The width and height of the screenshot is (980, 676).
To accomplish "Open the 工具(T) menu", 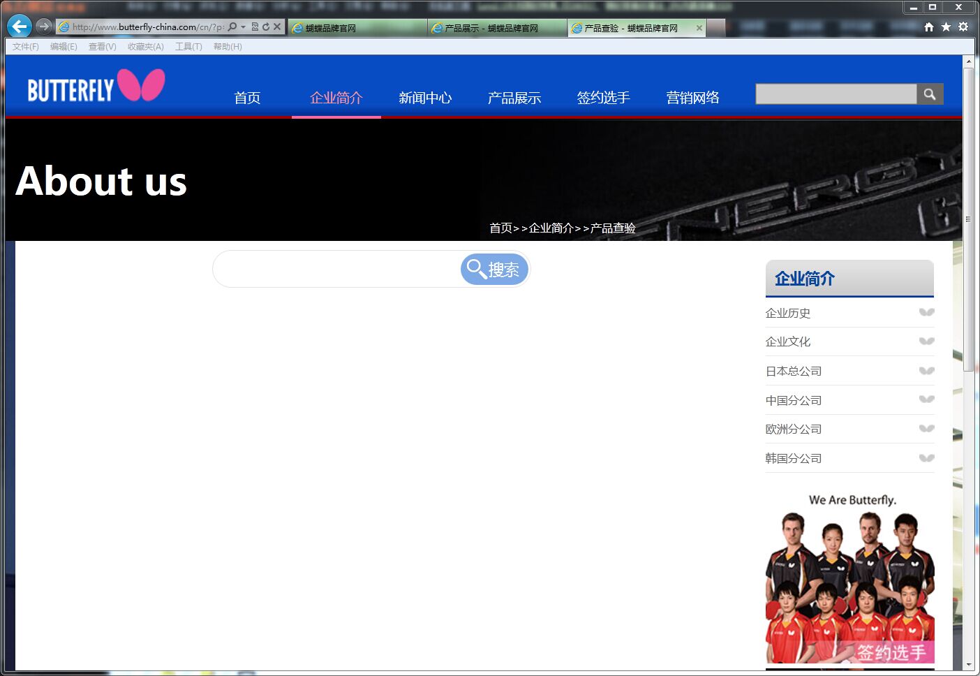I will 188,47.
